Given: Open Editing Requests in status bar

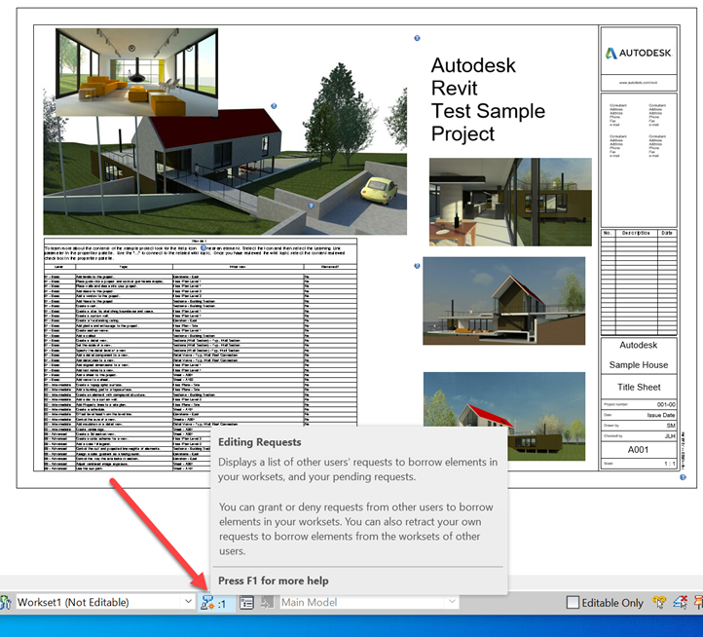Looking at the screenshot, I should (x=215, y=603).
